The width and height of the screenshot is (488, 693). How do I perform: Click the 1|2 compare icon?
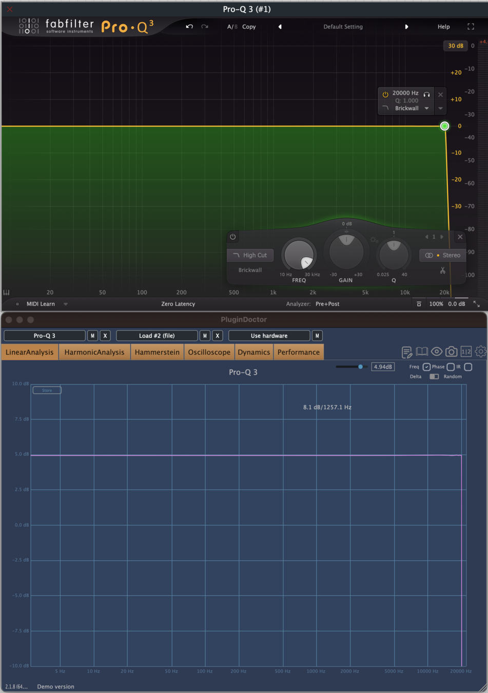466,352
